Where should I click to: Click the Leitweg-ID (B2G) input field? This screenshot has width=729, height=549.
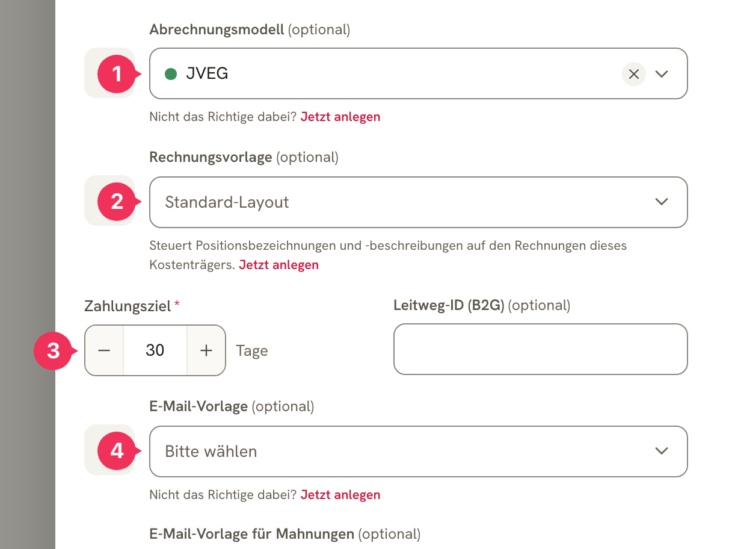click(540, 349)
